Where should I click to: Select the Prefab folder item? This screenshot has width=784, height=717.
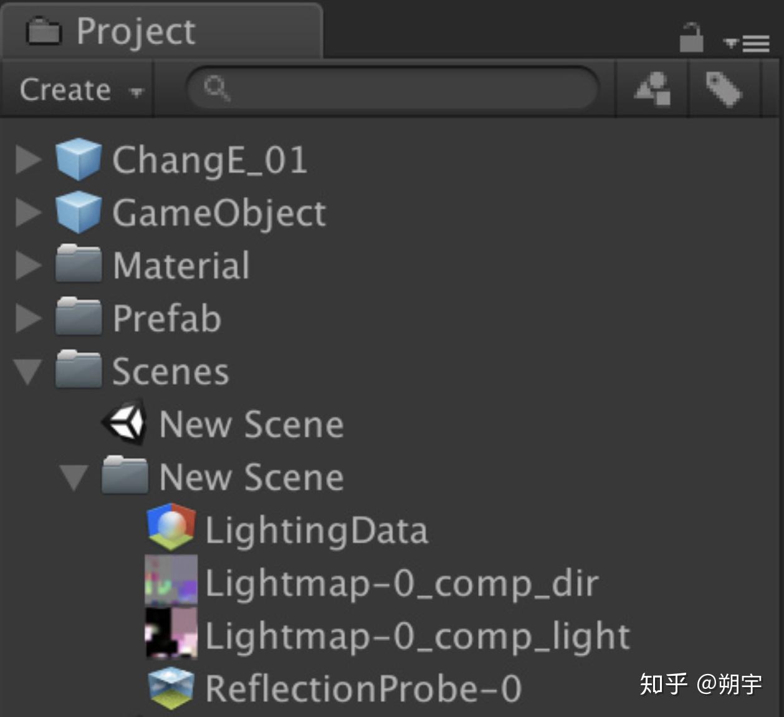tap(166, 319)
